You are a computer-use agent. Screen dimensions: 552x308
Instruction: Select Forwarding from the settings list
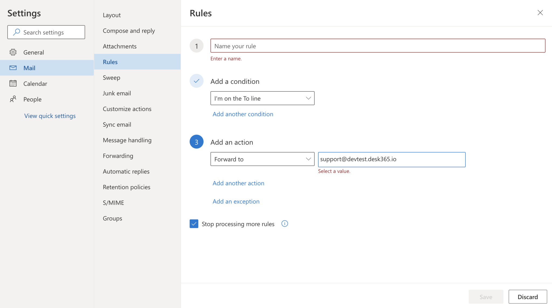pos(118,156)
